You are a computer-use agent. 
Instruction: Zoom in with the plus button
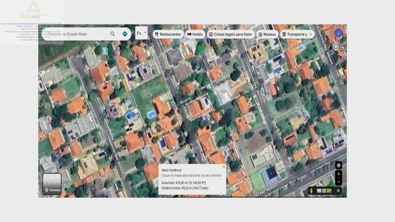pyautogui.click(x=338, y=174)
